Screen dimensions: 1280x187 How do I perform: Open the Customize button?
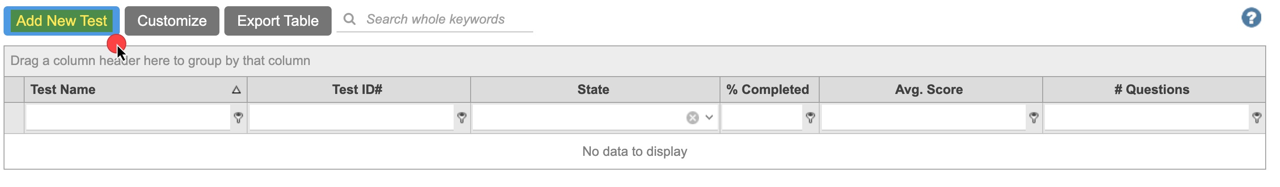172,21
